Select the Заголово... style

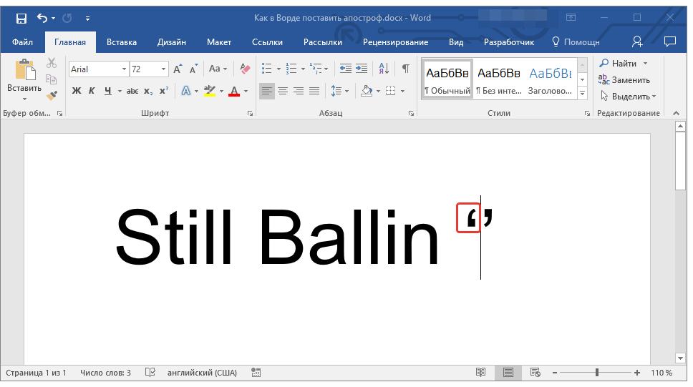point(551,79)
